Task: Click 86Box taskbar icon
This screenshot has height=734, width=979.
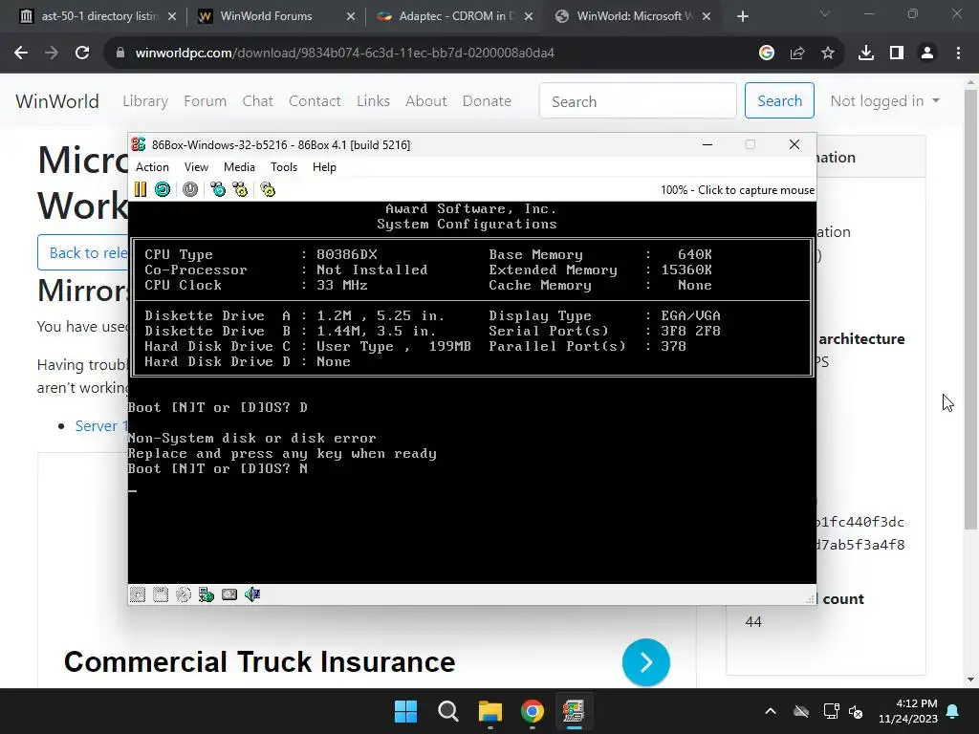Action: [574, 711]
